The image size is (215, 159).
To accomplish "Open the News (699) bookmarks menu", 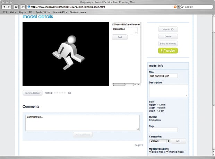I will pyautogui.click(x=60, y=12).
